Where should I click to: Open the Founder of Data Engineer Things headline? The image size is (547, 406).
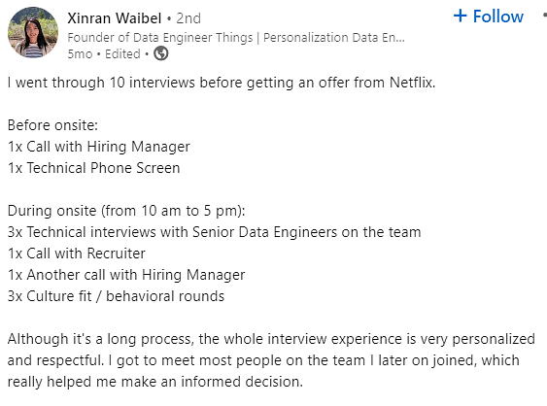[x=236, y=37]
